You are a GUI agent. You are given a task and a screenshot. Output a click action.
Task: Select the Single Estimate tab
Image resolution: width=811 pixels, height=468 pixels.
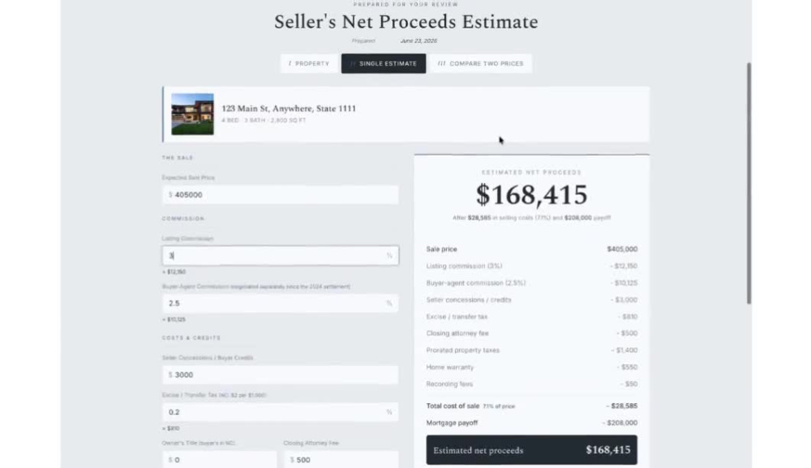click(384, 63)
